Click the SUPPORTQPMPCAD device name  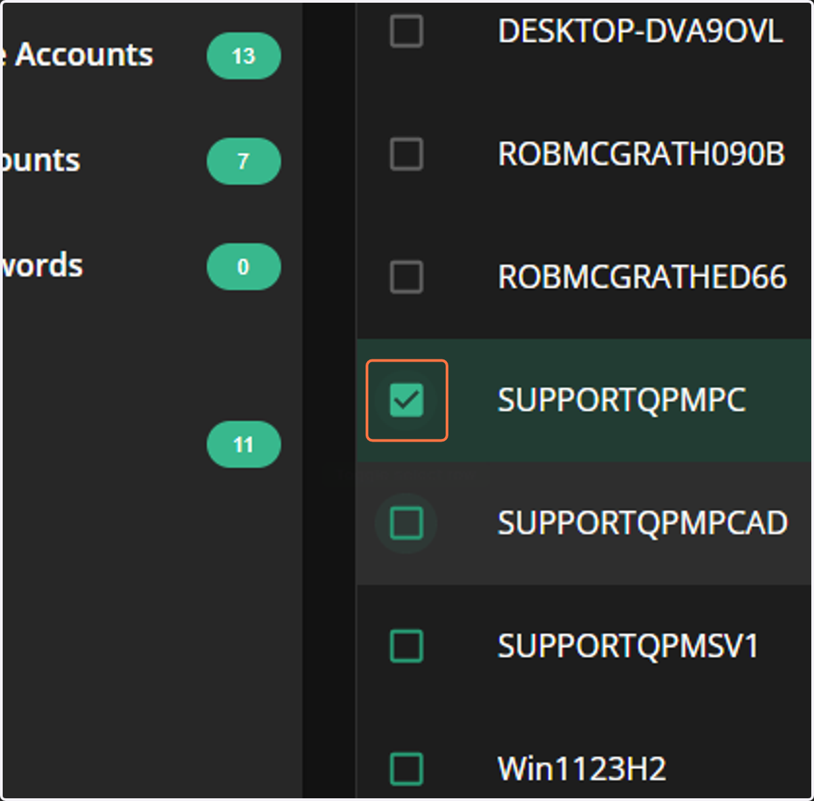click(643, 523)
